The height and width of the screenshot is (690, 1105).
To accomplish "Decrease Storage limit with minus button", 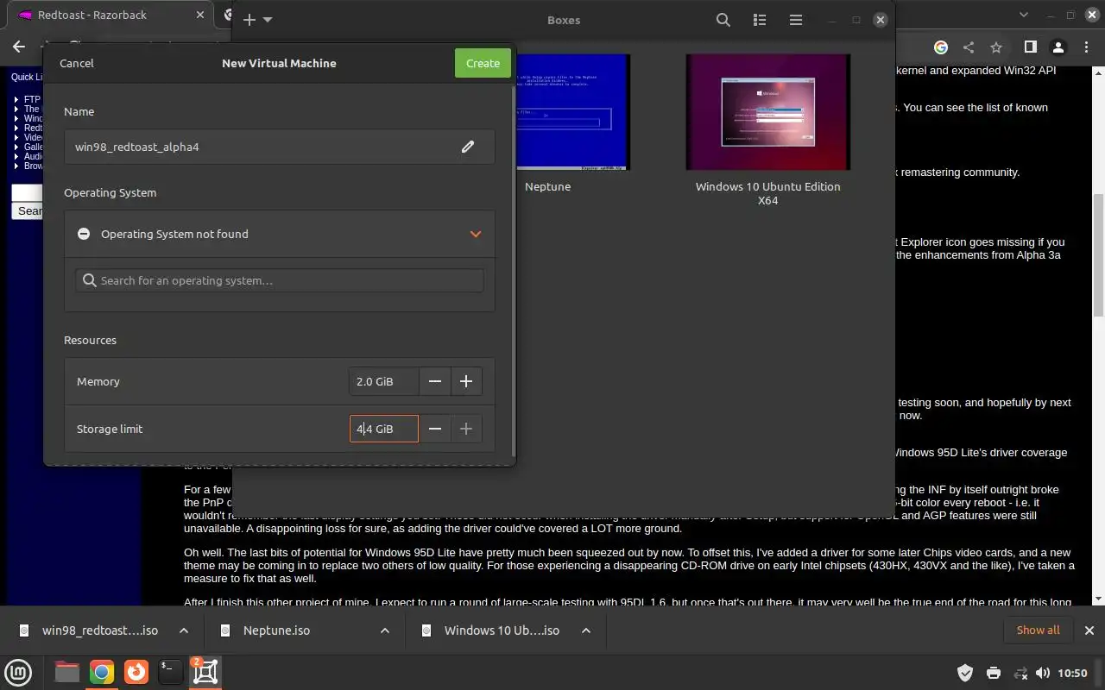I will tap(435, 429).
